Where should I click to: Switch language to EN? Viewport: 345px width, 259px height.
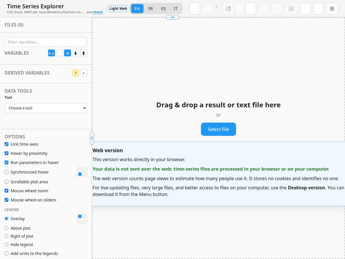(x=137, y=9)
